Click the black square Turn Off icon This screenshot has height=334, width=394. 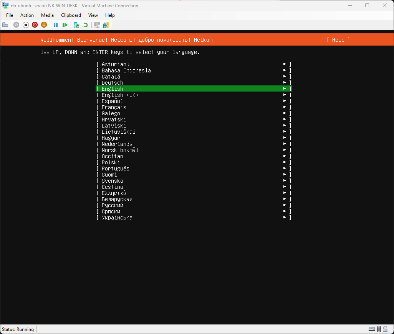click(x=26, y=25)
